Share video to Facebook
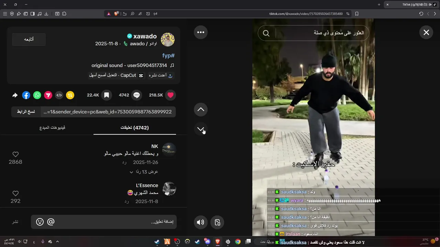This screenshot has height=247, width=440. point(26,95)
